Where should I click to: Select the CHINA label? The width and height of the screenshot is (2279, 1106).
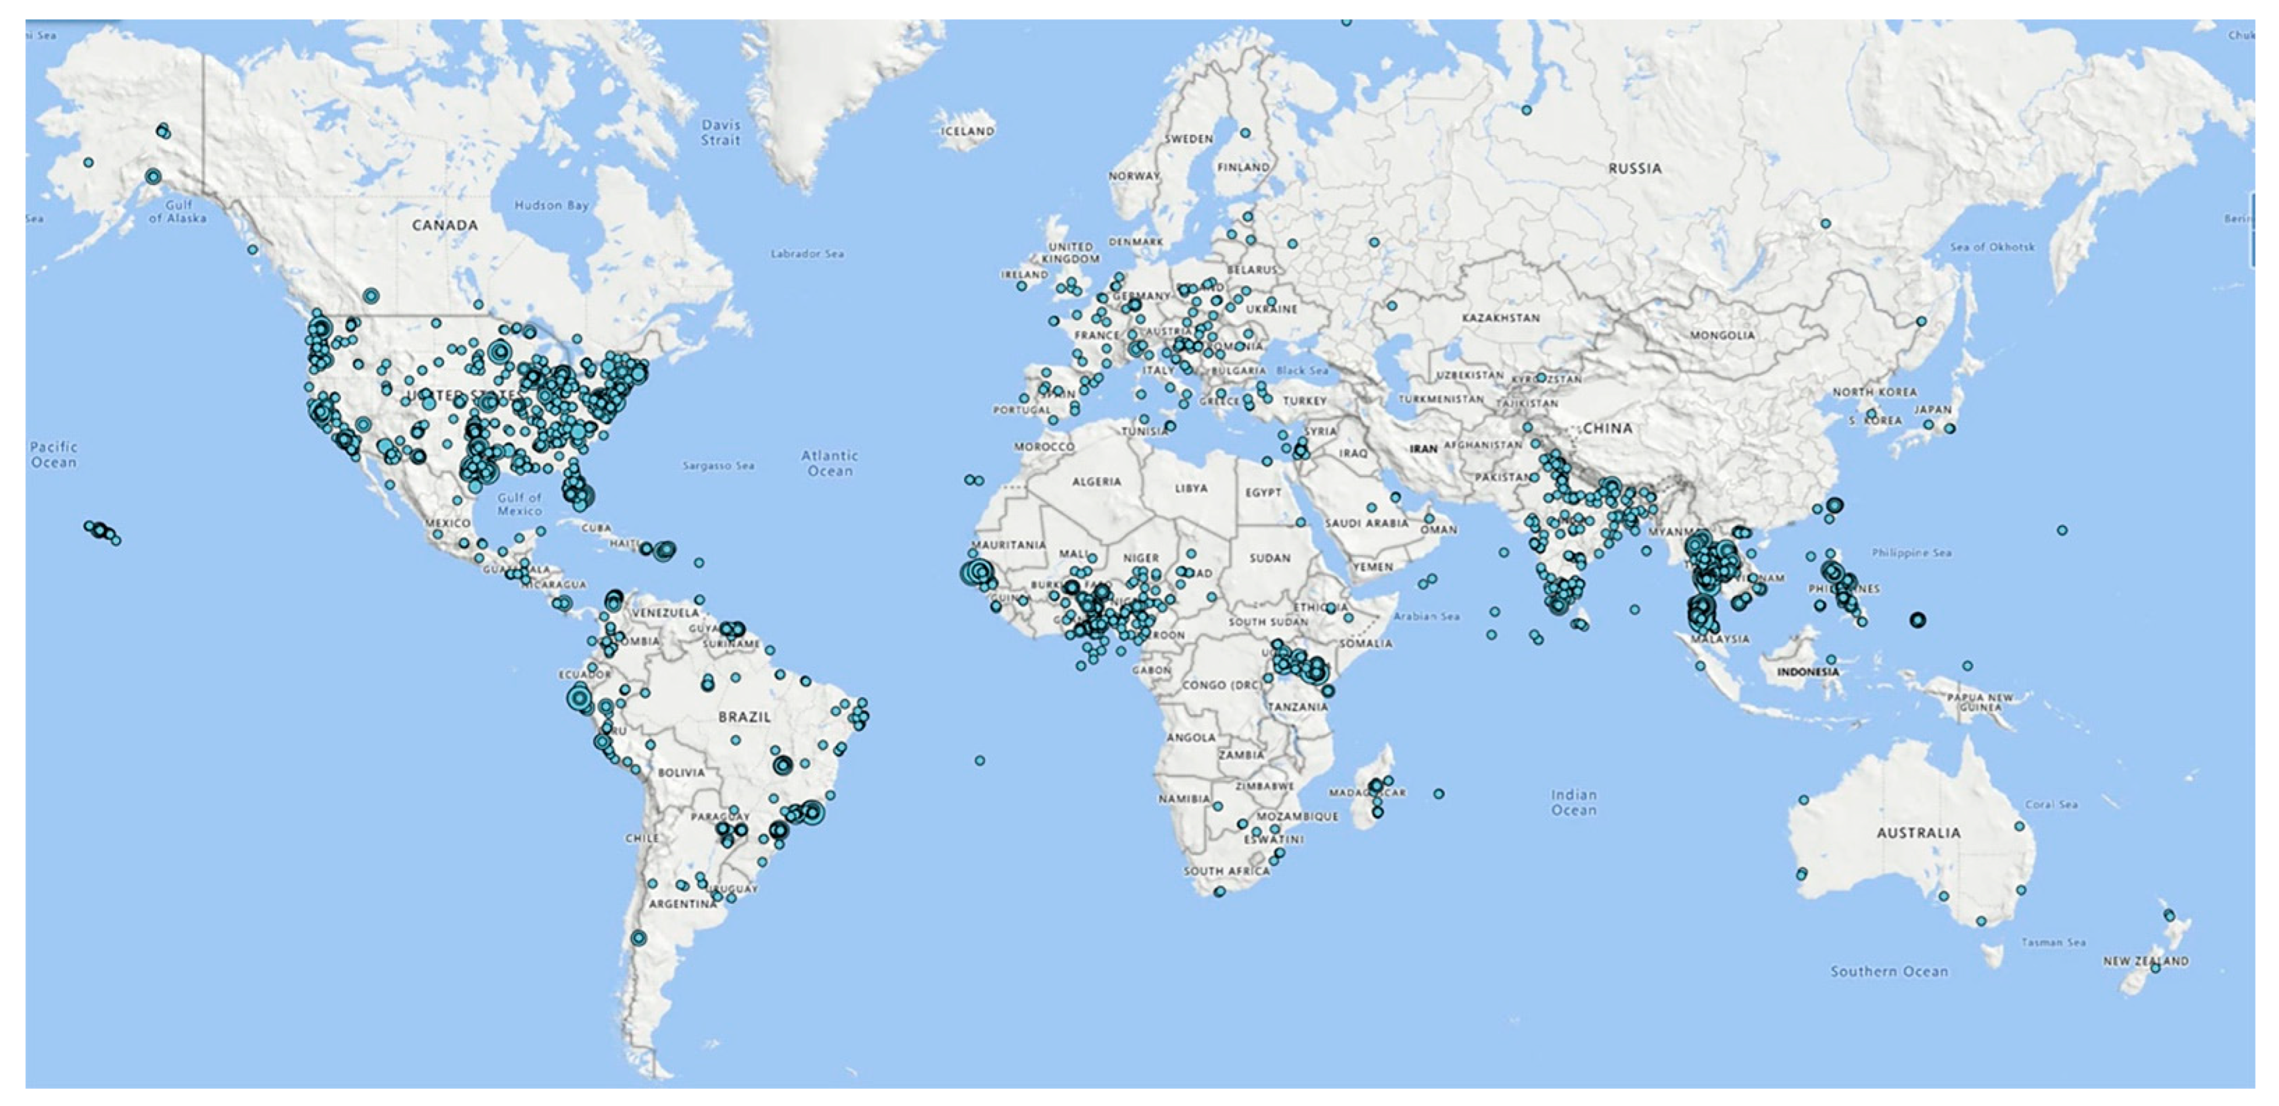(x=1608, y=428)
